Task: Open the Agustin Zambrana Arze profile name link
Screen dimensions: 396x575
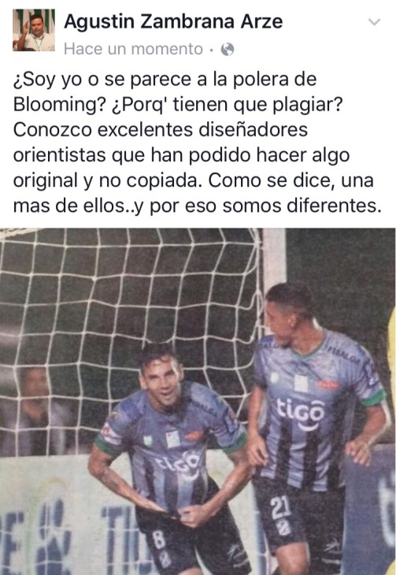Action: 173,21
